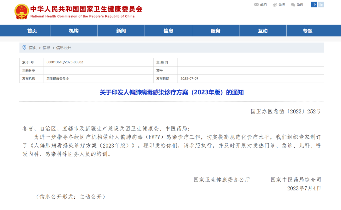
Task: Click 首页 in the breadcrumb
Action: click(33, 48)
